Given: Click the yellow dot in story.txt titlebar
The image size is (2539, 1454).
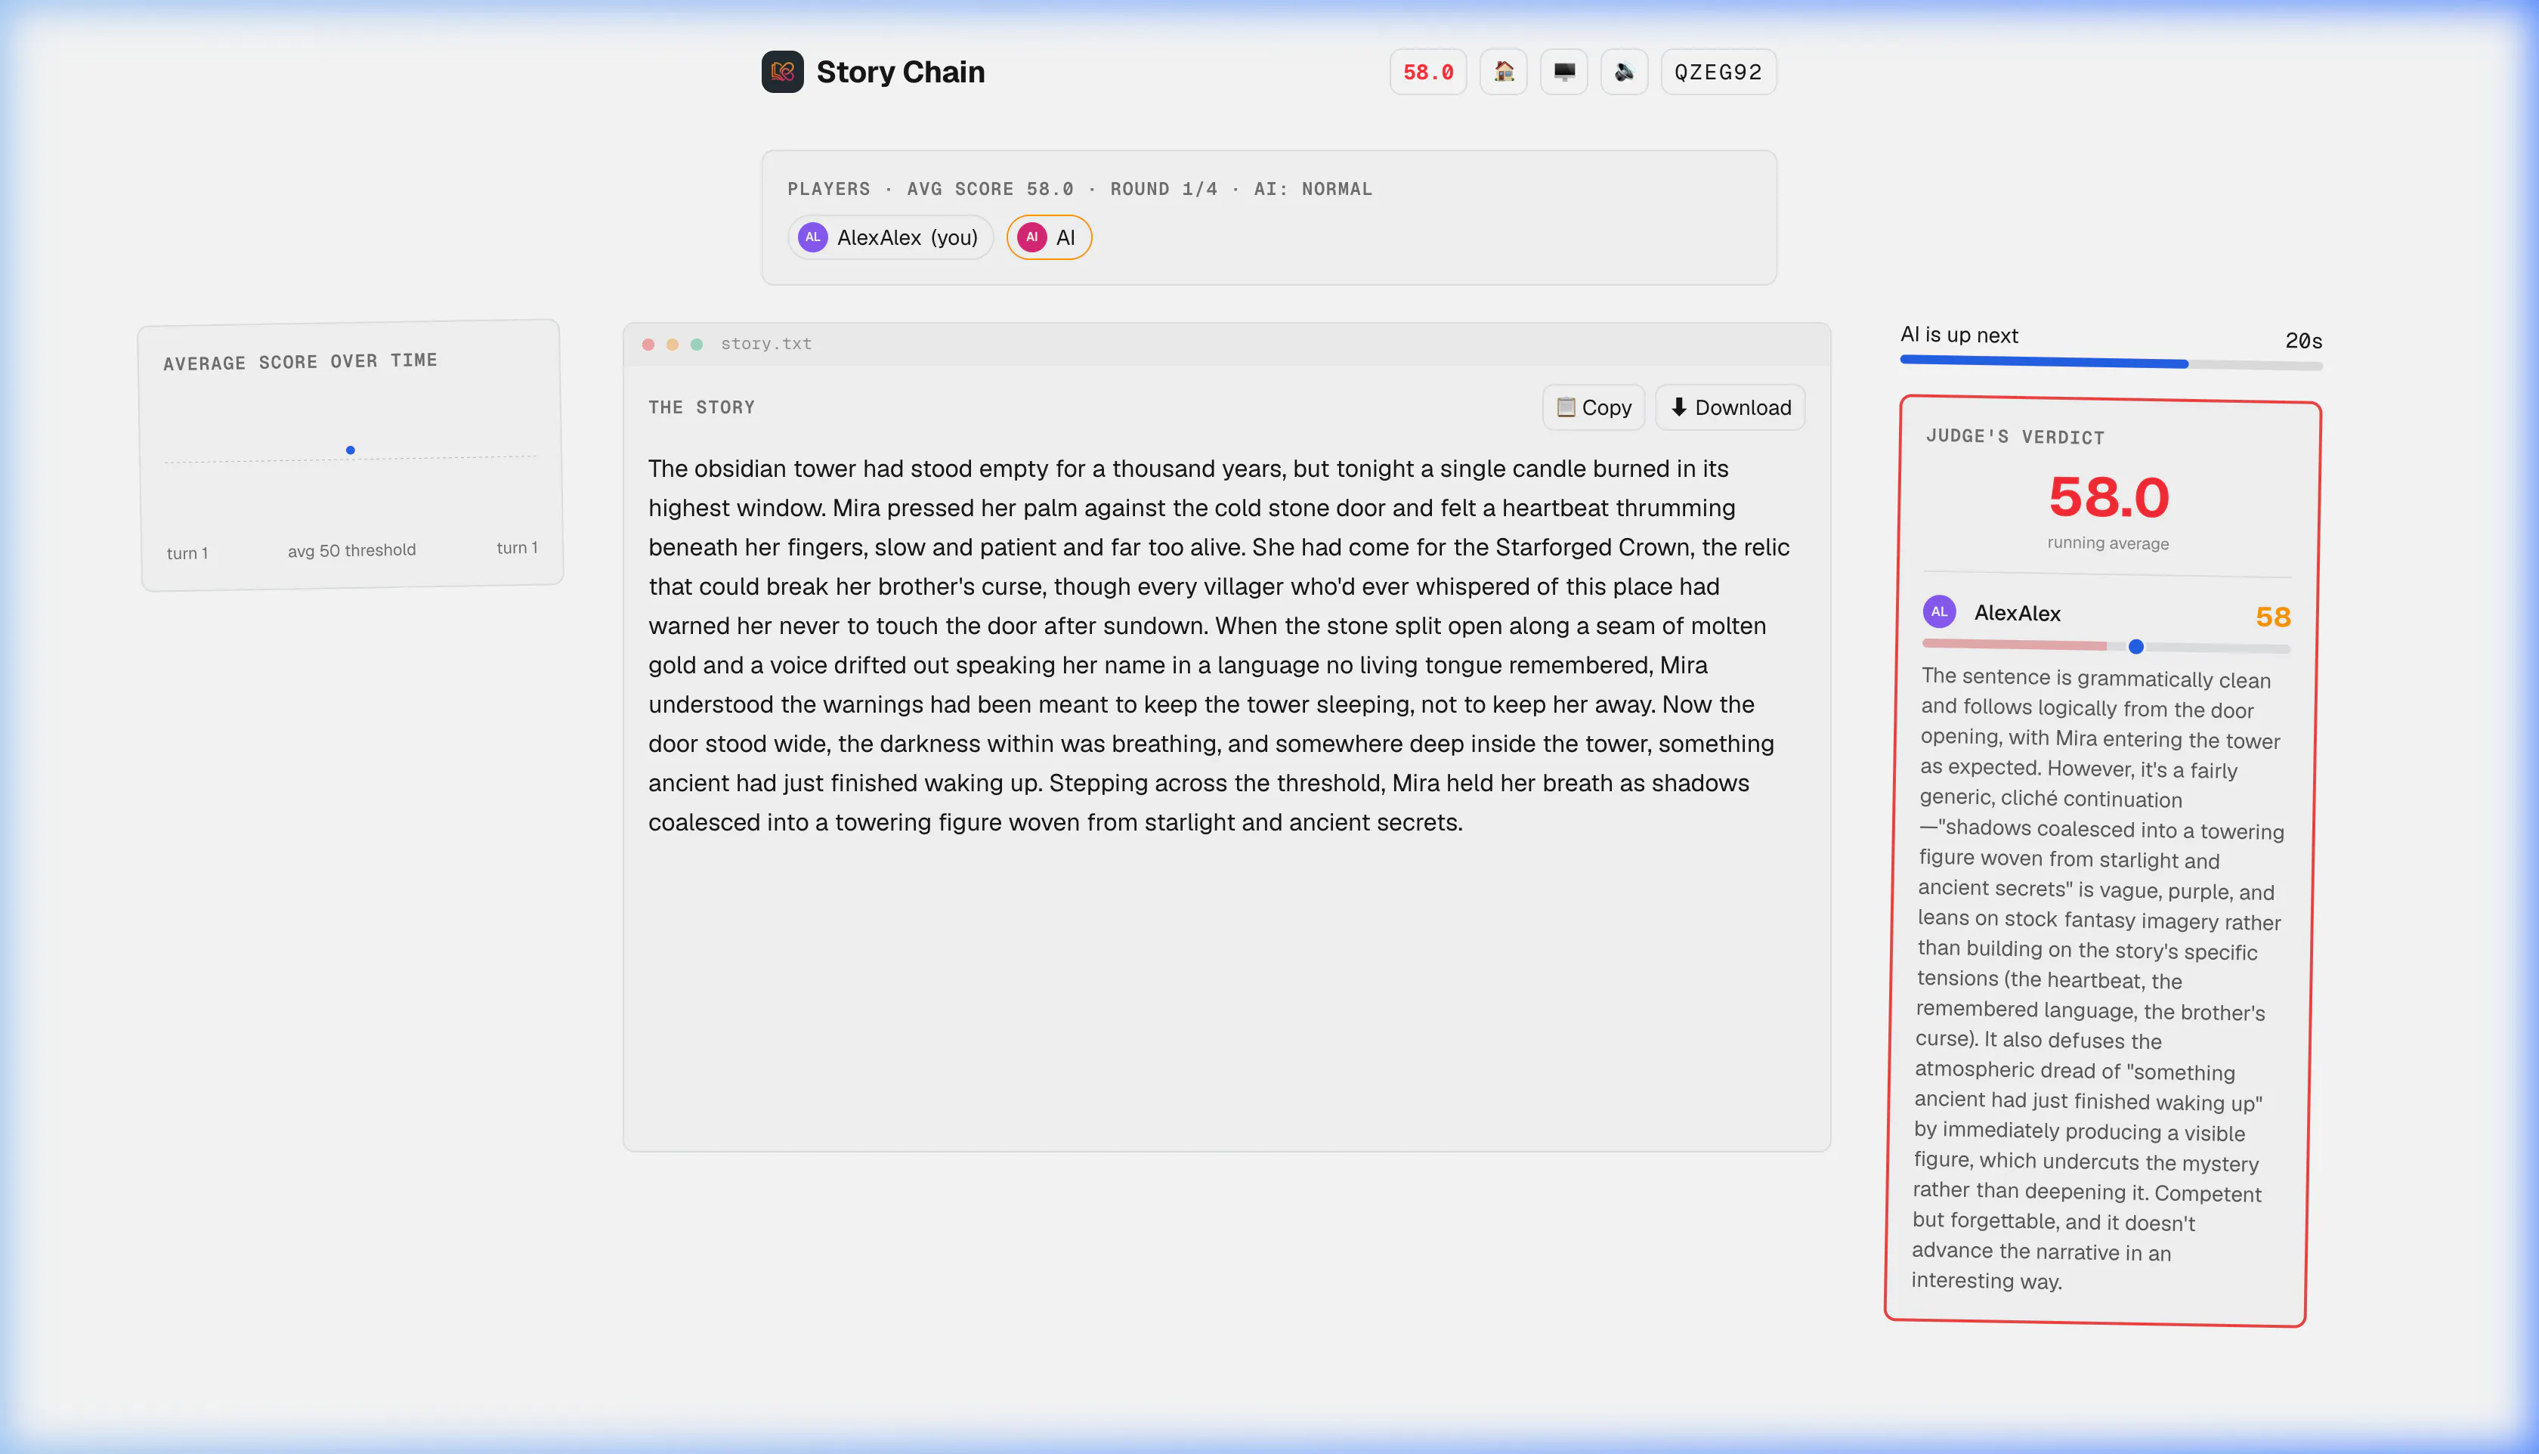Looking at the screenshot, I should [x=672, y=345].
